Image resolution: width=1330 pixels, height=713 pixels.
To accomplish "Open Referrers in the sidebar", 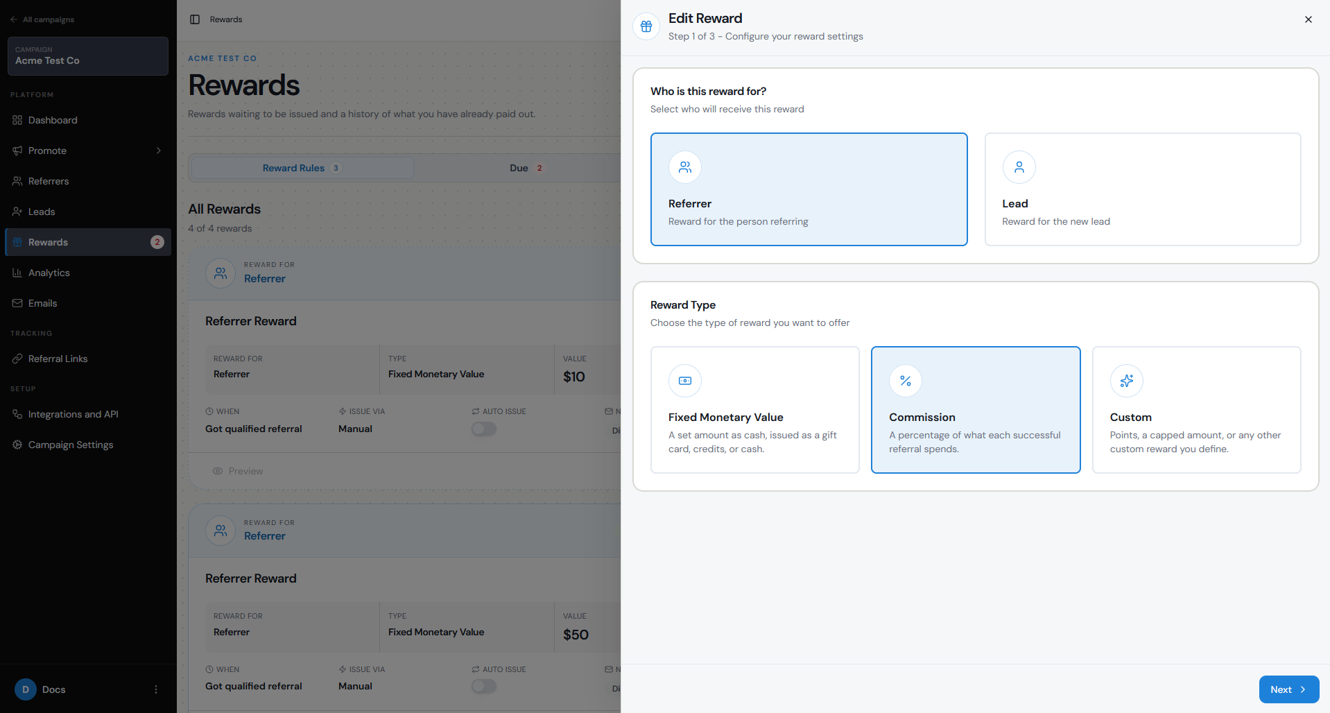I will [x=88, y=181].
